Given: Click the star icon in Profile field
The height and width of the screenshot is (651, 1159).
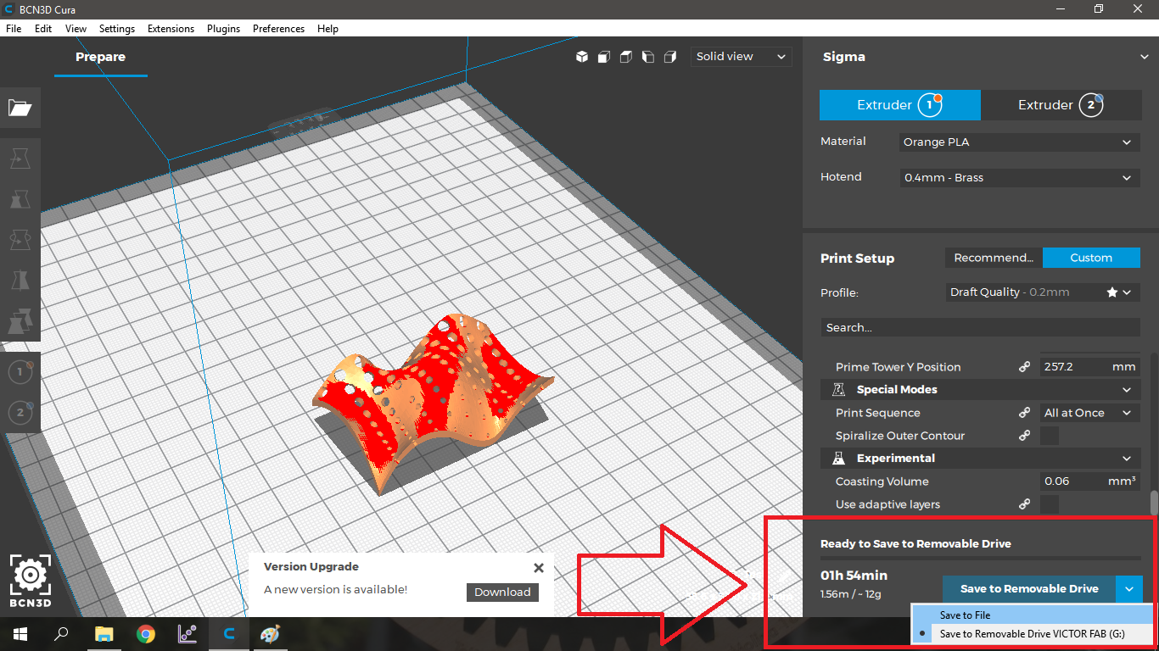Looking at the screenshot, I should [x=1111, y=292].
